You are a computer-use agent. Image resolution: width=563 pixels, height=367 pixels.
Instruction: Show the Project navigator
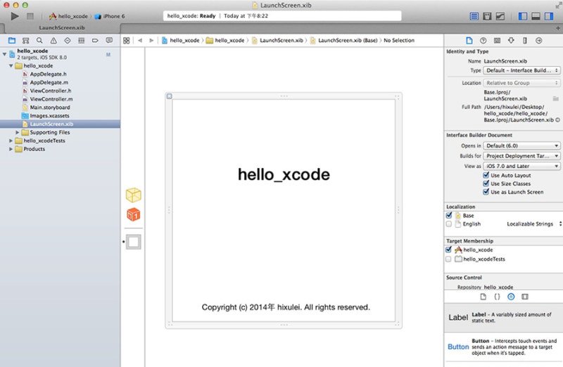12,41
